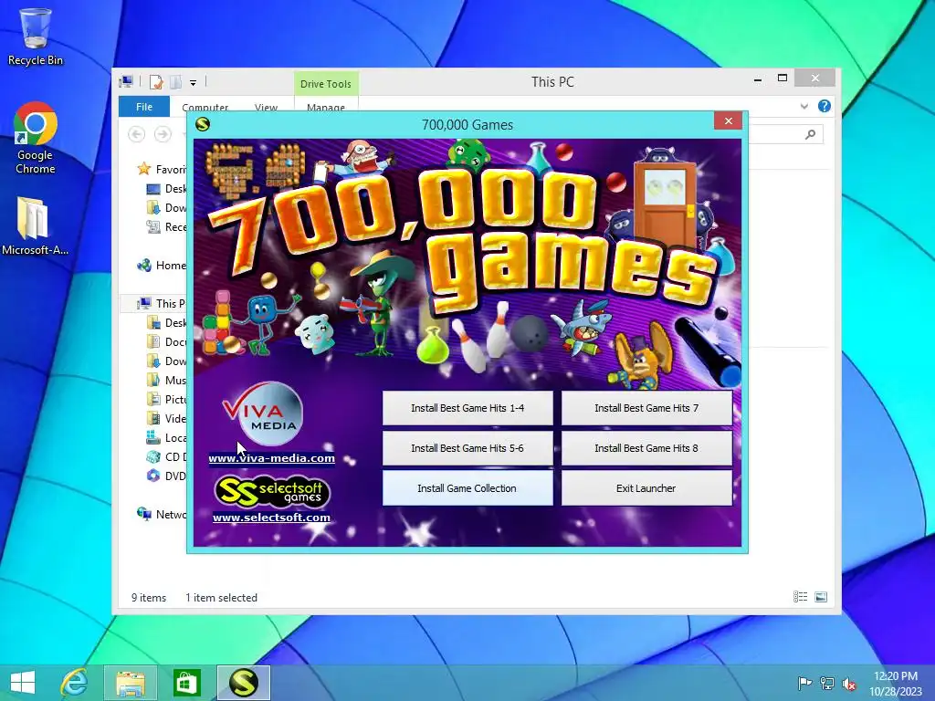Click This PC system icon in title bar
The height and width of the screenshot is (701, 935).
pos(126,81)
